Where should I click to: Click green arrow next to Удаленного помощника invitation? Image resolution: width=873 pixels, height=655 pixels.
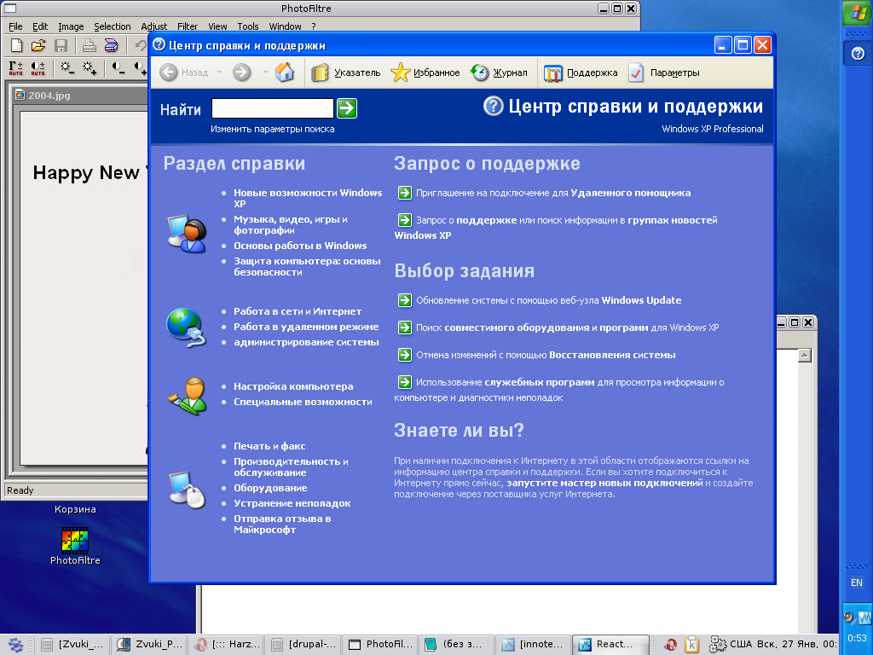405,193
